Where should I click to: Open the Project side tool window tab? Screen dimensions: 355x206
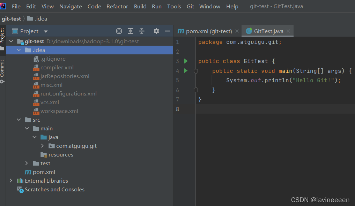(2, 39)
